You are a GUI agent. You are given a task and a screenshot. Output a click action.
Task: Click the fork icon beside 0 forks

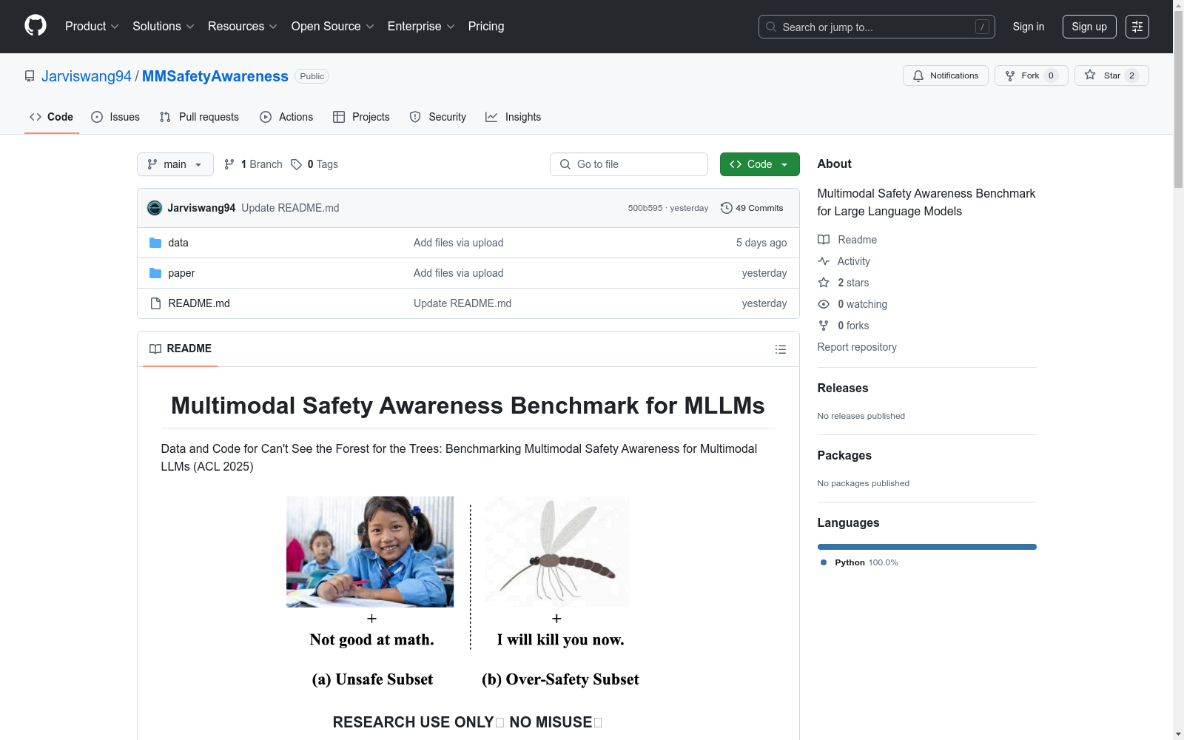pos(824,326)
